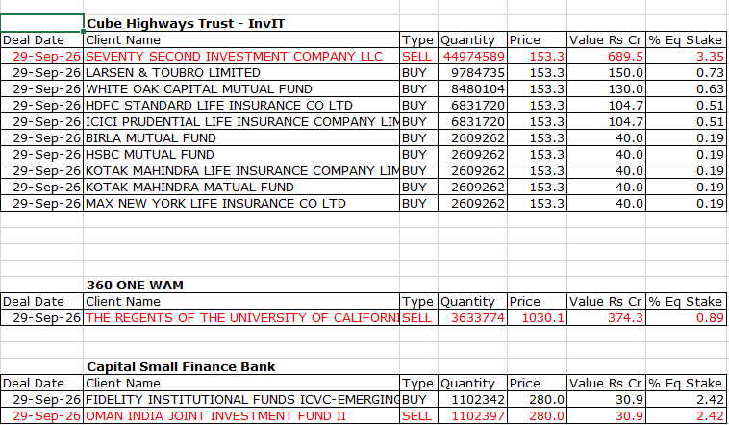Image resolution: width=729 pixels, height=425 pixels.
Task: Select quantity 44974589 cell
Action: click(x=472, y=57)
